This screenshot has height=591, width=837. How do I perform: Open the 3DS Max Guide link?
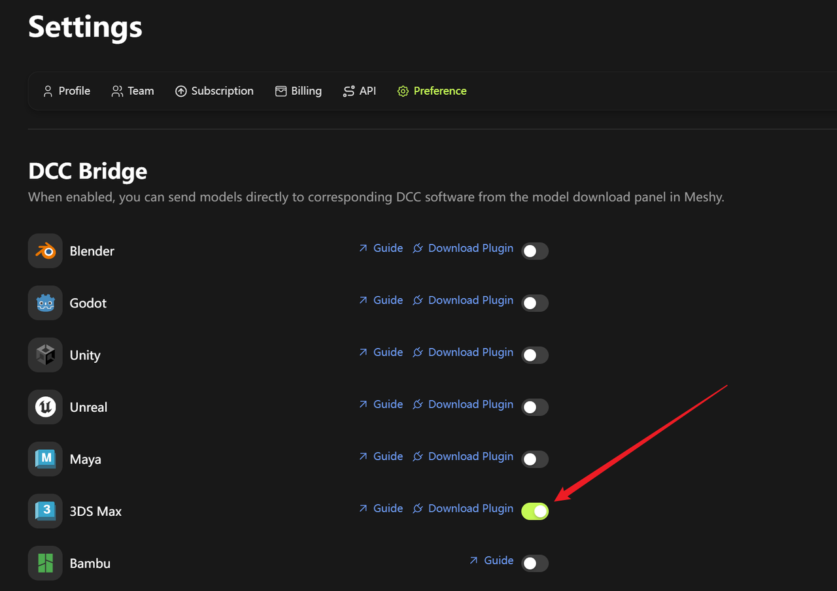click(381, 508)
